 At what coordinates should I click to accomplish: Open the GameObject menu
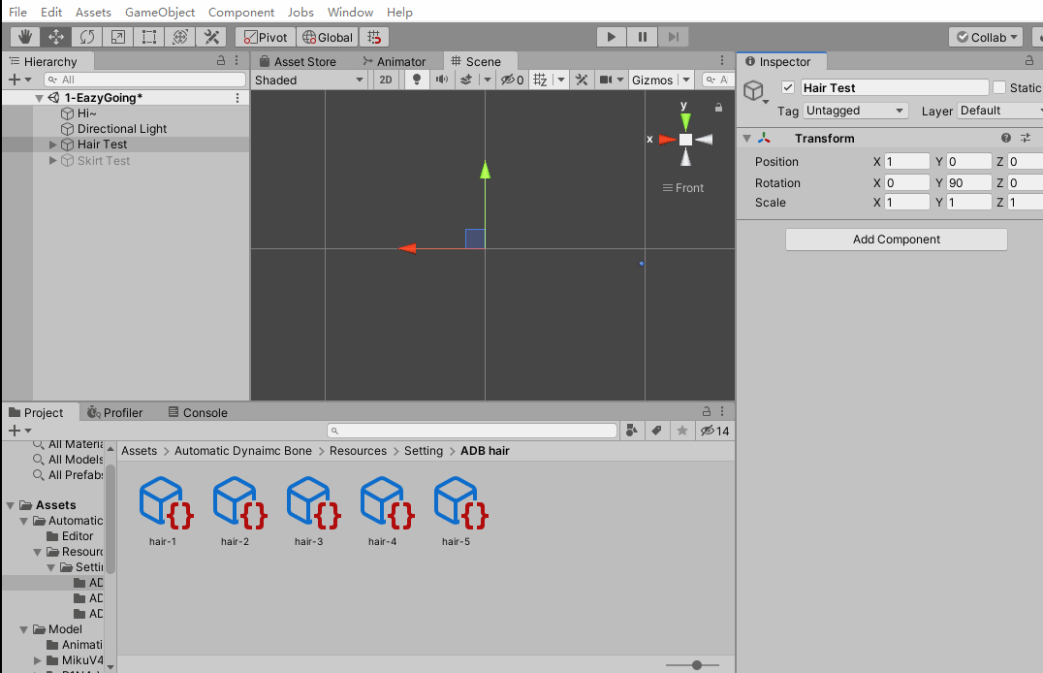coord(160,12)
